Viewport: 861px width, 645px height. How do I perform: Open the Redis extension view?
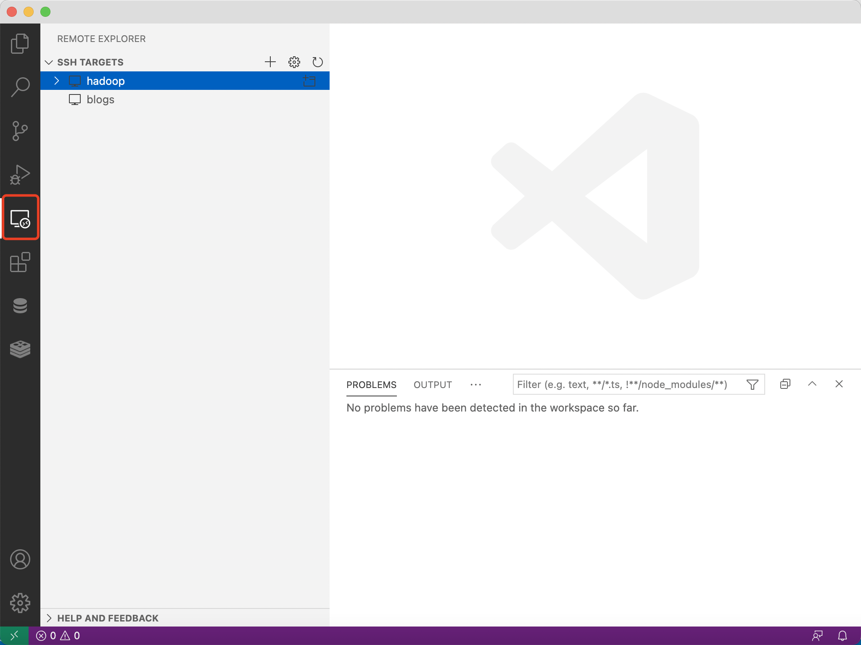[x=20, y=349]
